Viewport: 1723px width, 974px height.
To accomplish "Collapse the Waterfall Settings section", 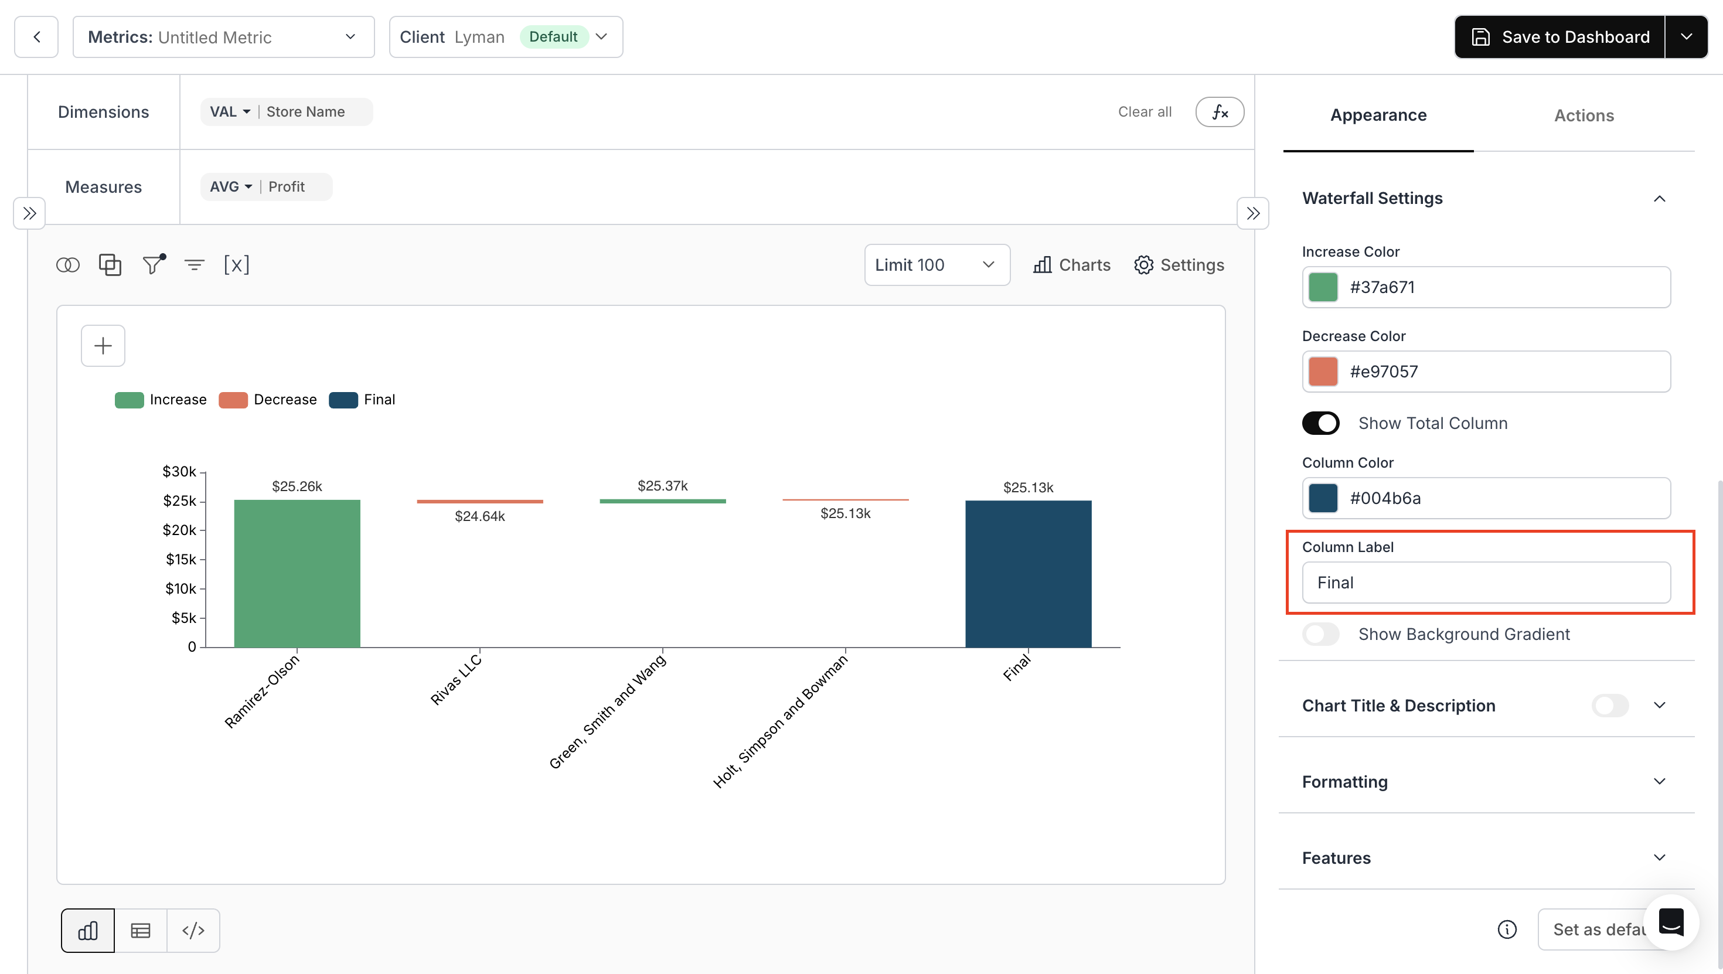I will pyautogui.click(x=1661, y=198).
